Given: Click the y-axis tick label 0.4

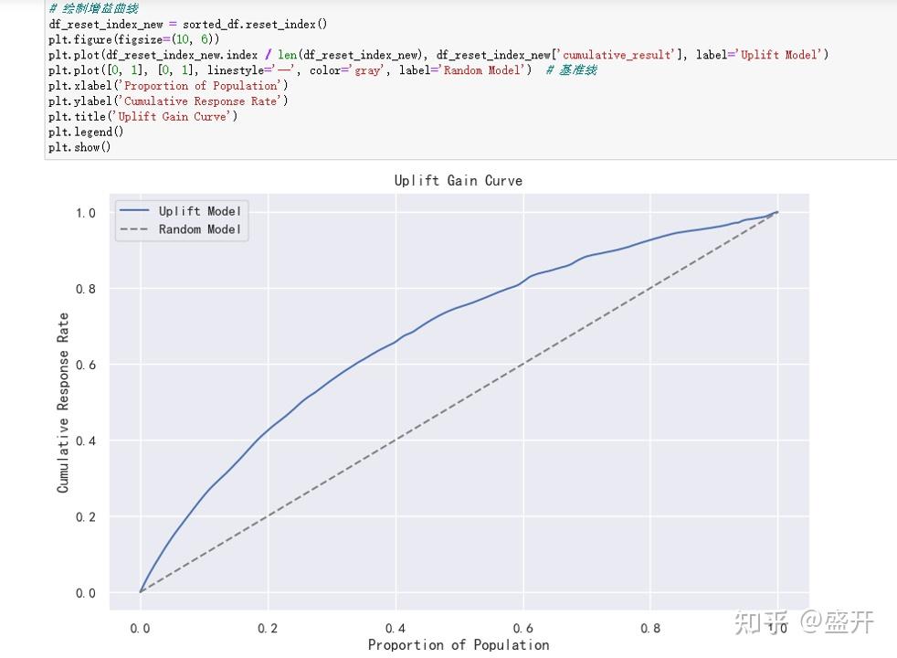Looking at the screenshot, I should coord(86,441).
